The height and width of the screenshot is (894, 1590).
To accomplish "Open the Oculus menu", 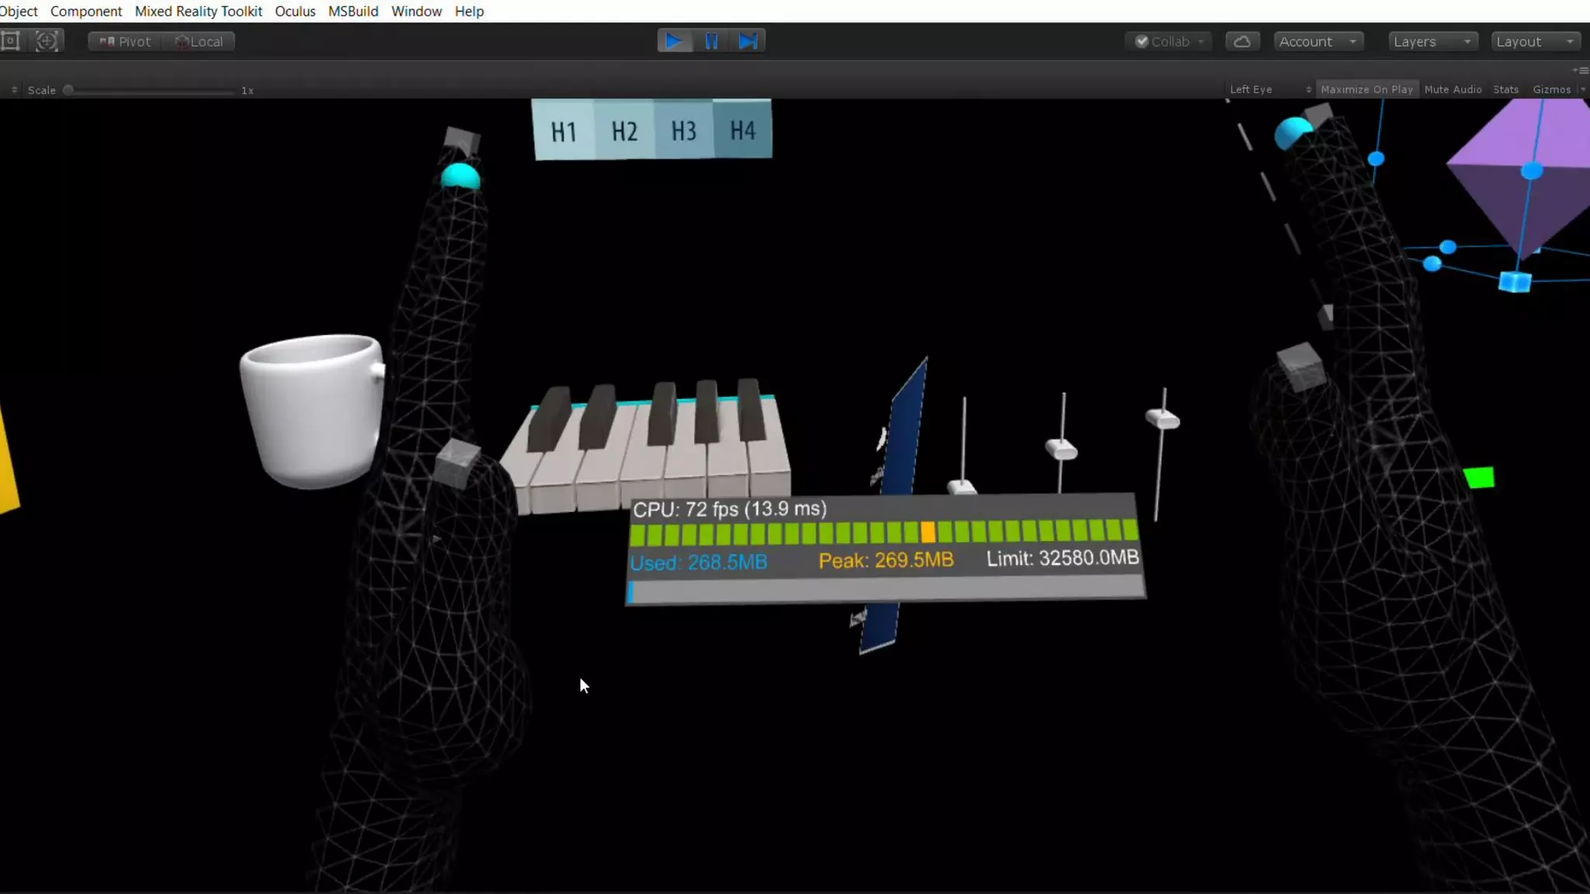I will click(295, 12).
